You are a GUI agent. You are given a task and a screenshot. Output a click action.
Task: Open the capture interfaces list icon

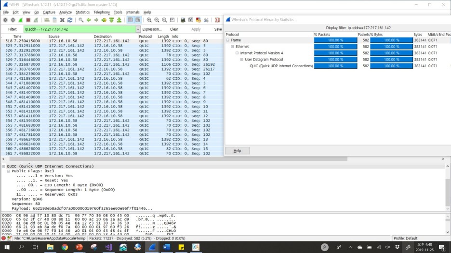pos(5,20)
